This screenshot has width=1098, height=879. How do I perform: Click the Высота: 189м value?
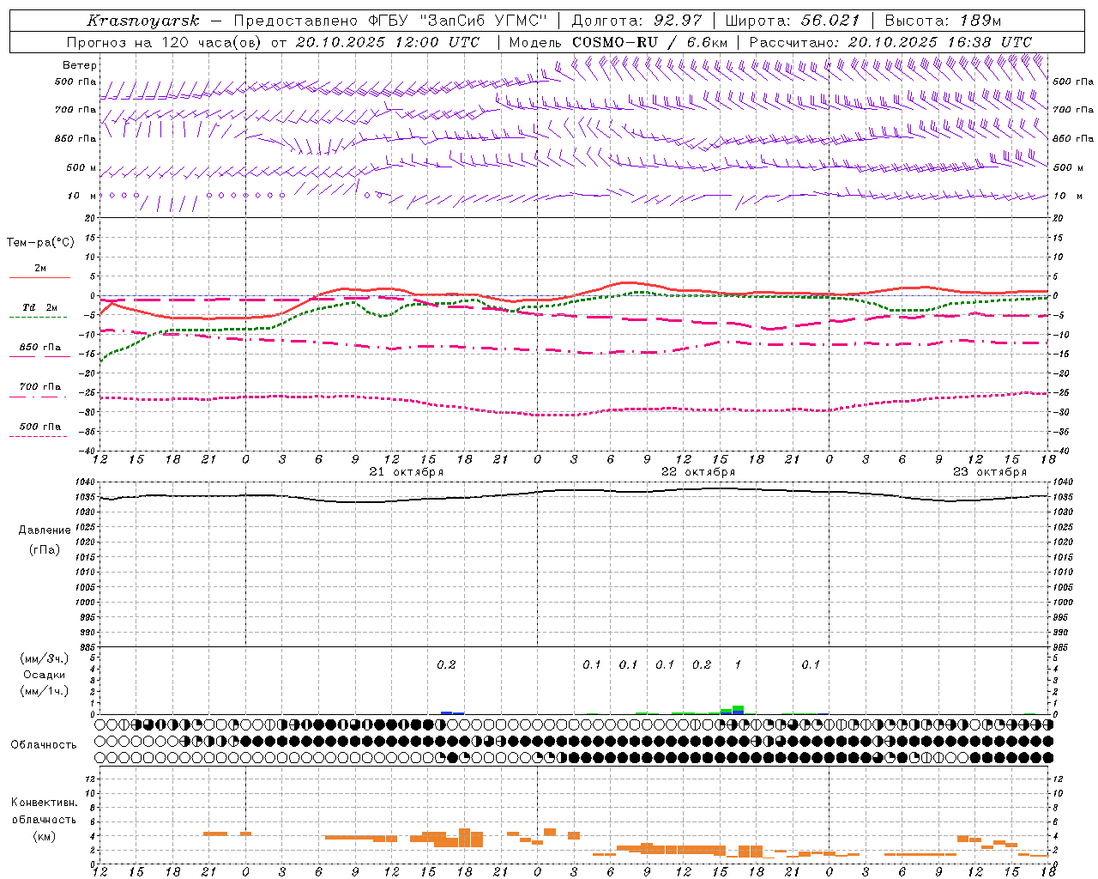pyautogui.click(x=943, y=21)
